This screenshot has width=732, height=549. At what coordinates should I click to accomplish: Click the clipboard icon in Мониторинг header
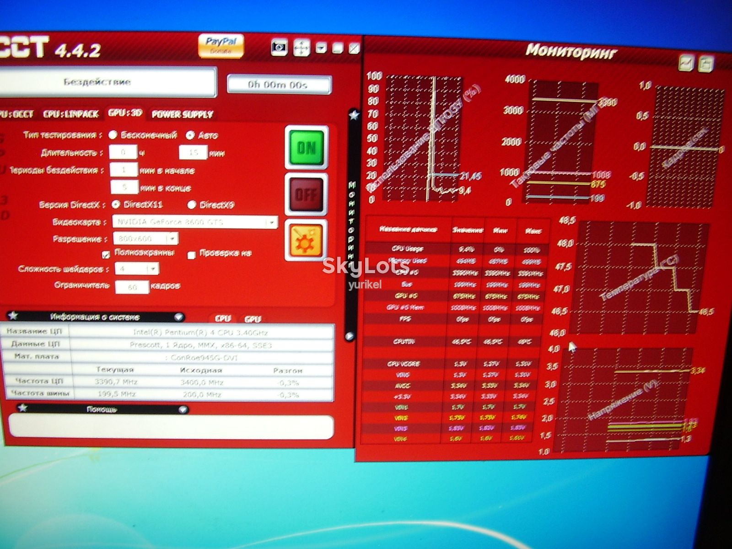(x=705, y=64)
